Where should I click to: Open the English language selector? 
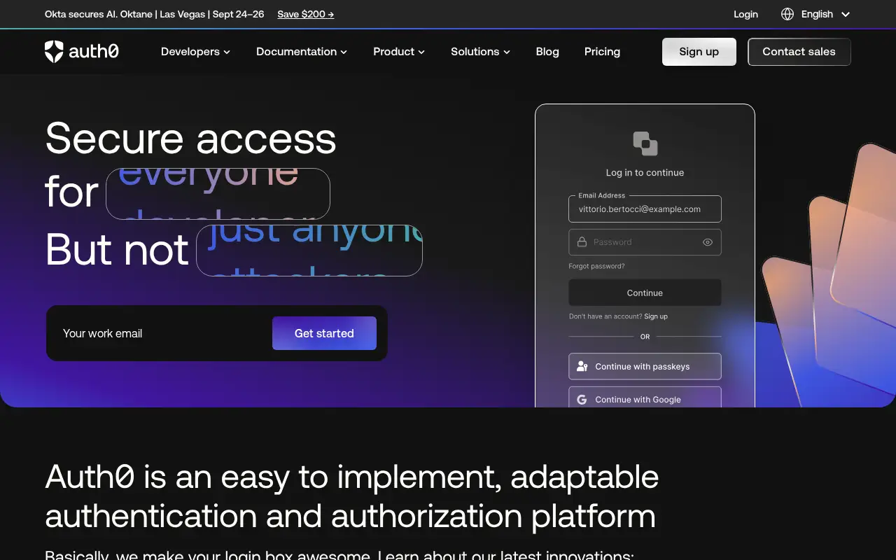(x=815, y=14)
